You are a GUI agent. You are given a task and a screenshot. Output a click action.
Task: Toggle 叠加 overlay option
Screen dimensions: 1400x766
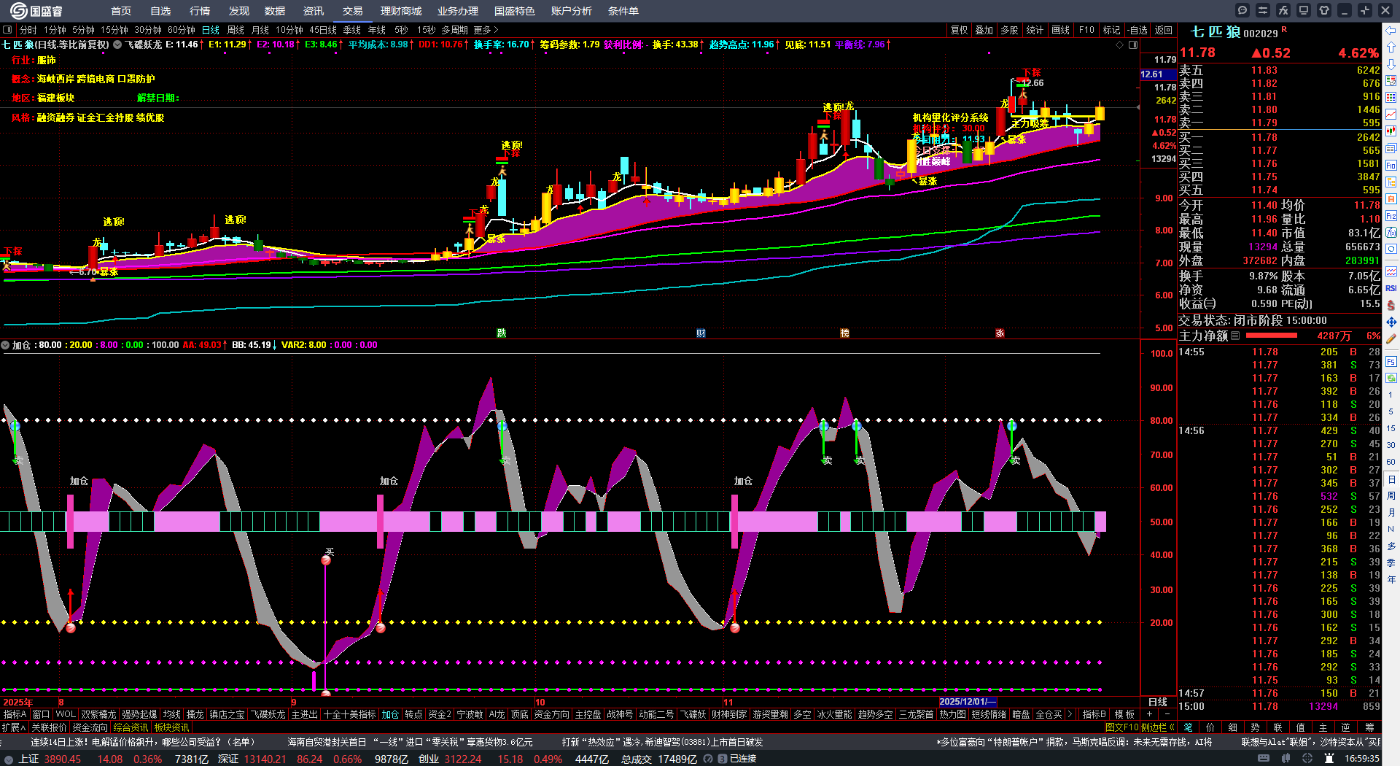tap(984, 30)
